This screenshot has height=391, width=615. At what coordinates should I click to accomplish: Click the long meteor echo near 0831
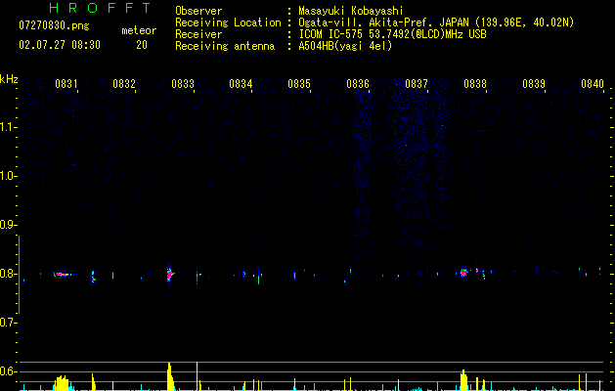tap(62, 274)
